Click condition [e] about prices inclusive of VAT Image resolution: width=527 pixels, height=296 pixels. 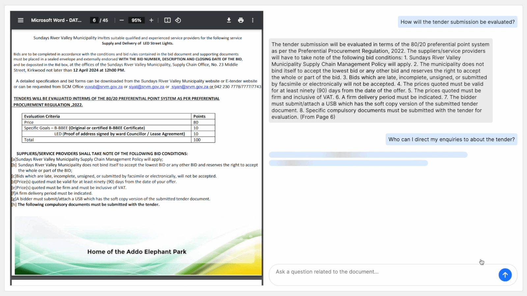(x=69, y=188)
